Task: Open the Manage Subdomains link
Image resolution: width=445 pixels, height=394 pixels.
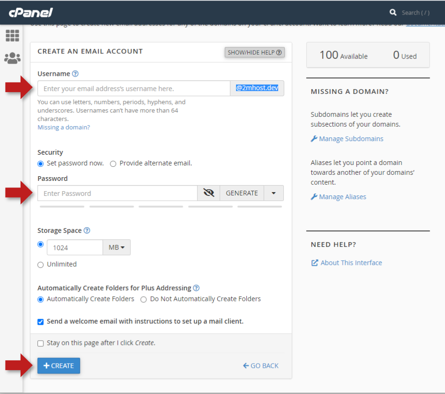Action: point(351,139)
